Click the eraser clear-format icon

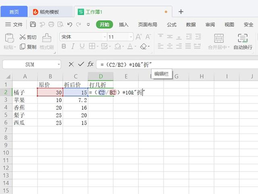click(x=144, y=46)
